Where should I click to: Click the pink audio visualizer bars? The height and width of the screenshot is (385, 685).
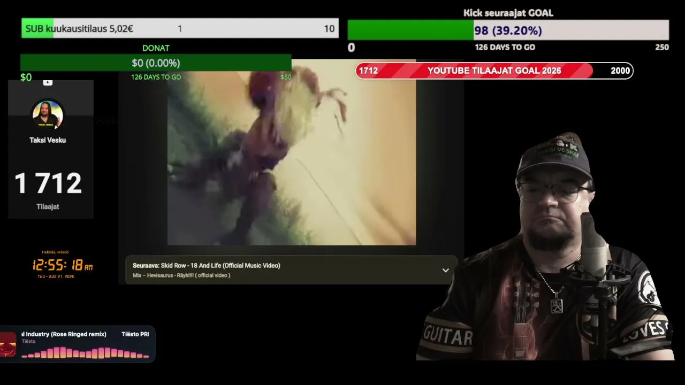click(x=86, y=353)
